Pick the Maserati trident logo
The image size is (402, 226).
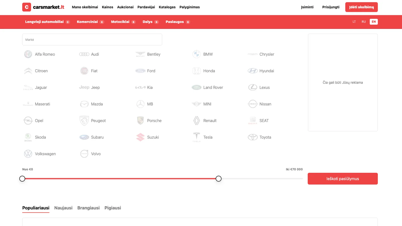(28, 104)
